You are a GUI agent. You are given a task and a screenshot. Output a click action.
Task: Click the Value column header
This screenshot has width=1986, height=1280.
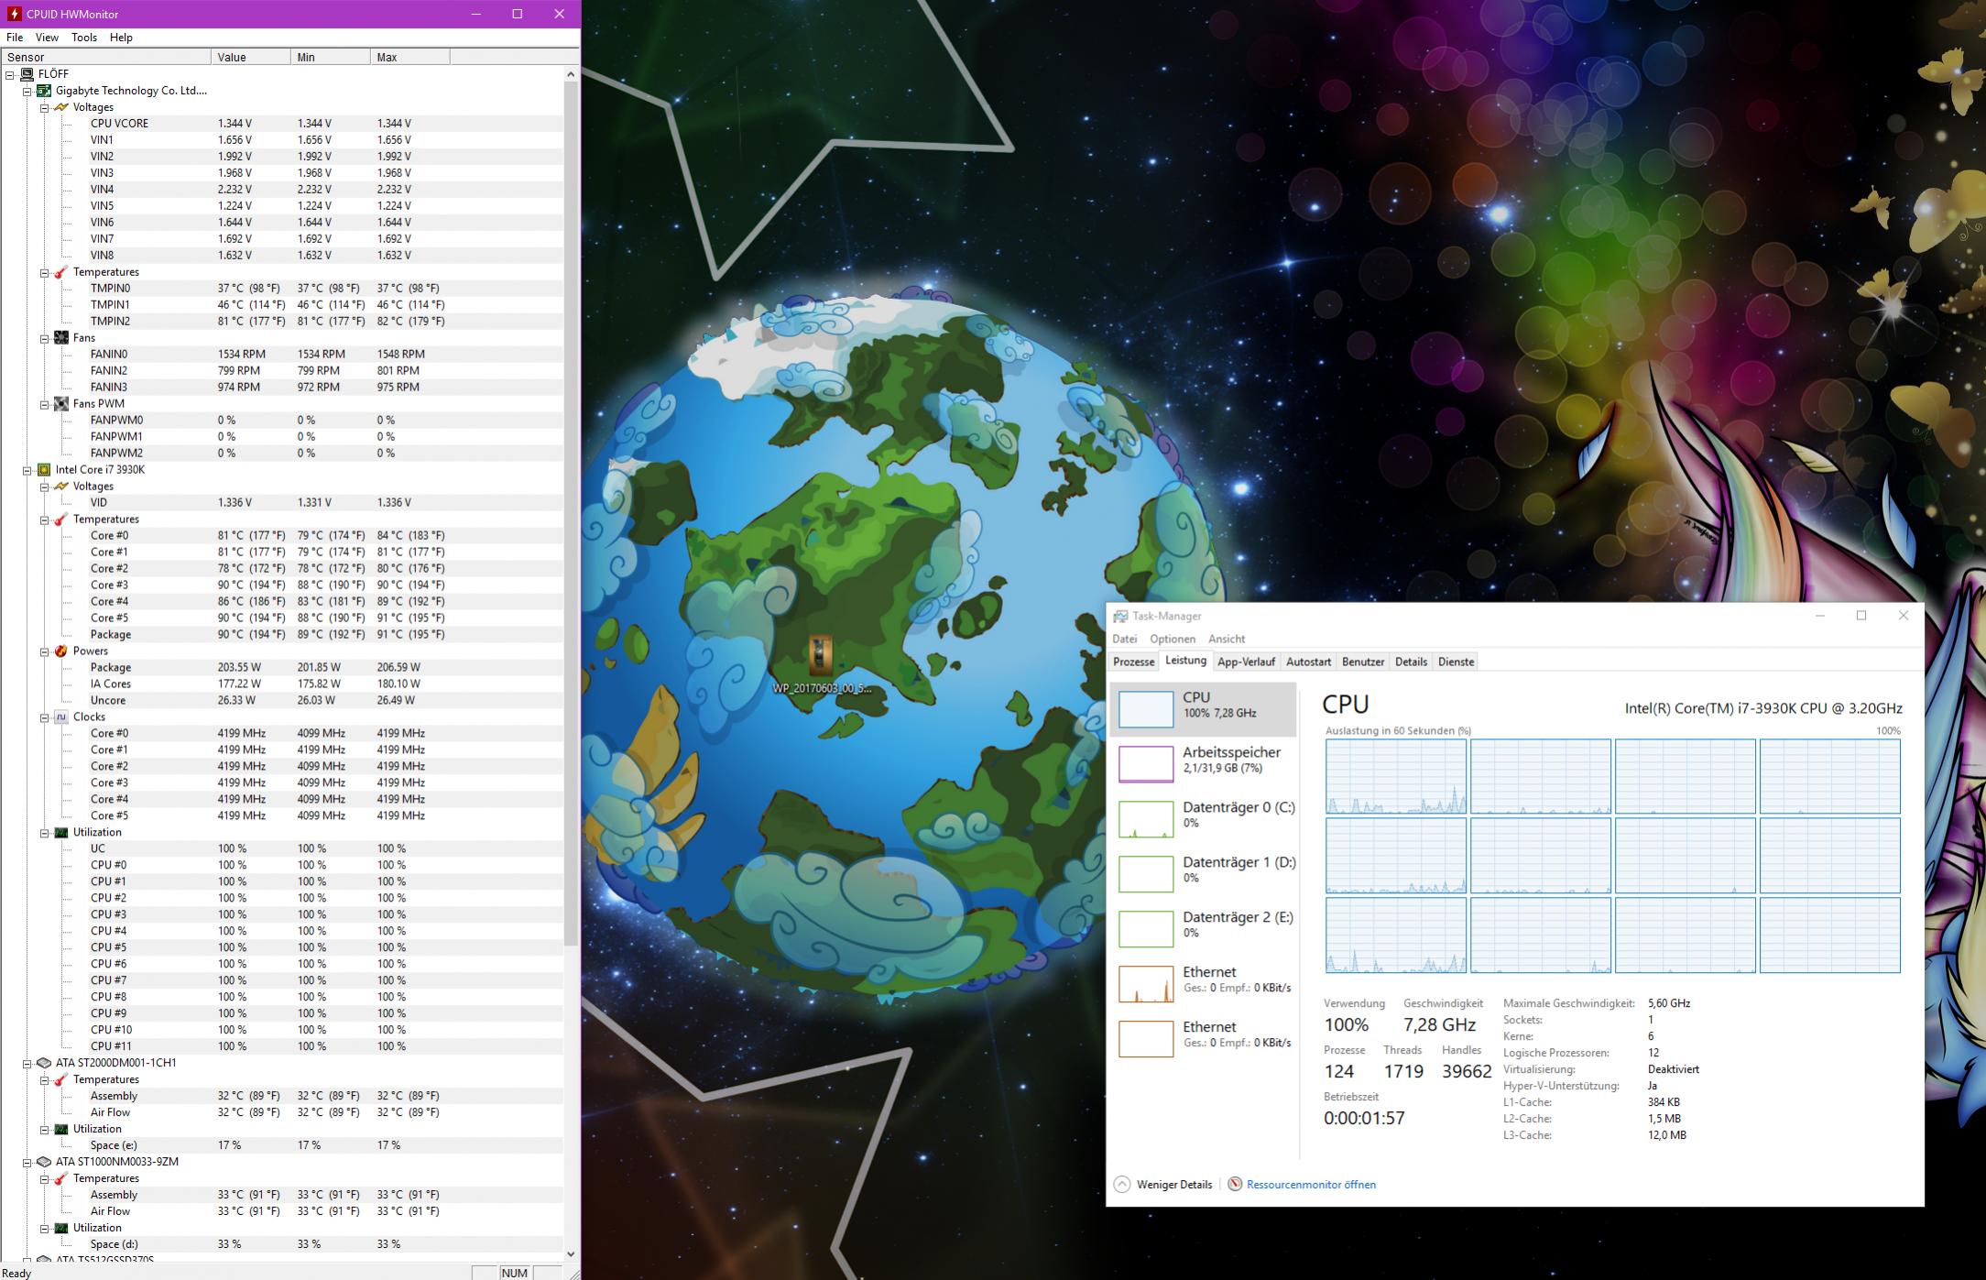(x=250, y=57)
